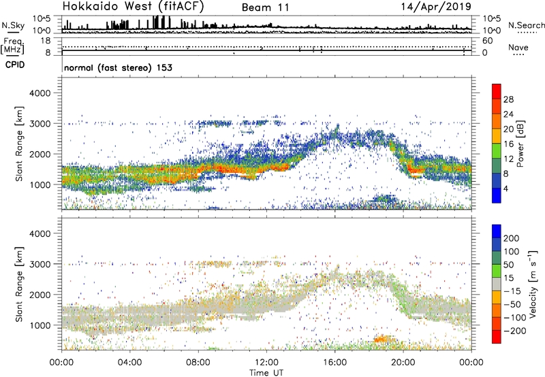Image resolution: width=545 pixels, height=377 pixels.
Task: Click the orange near-range echo patch in velocity panel
Action: 383,339
